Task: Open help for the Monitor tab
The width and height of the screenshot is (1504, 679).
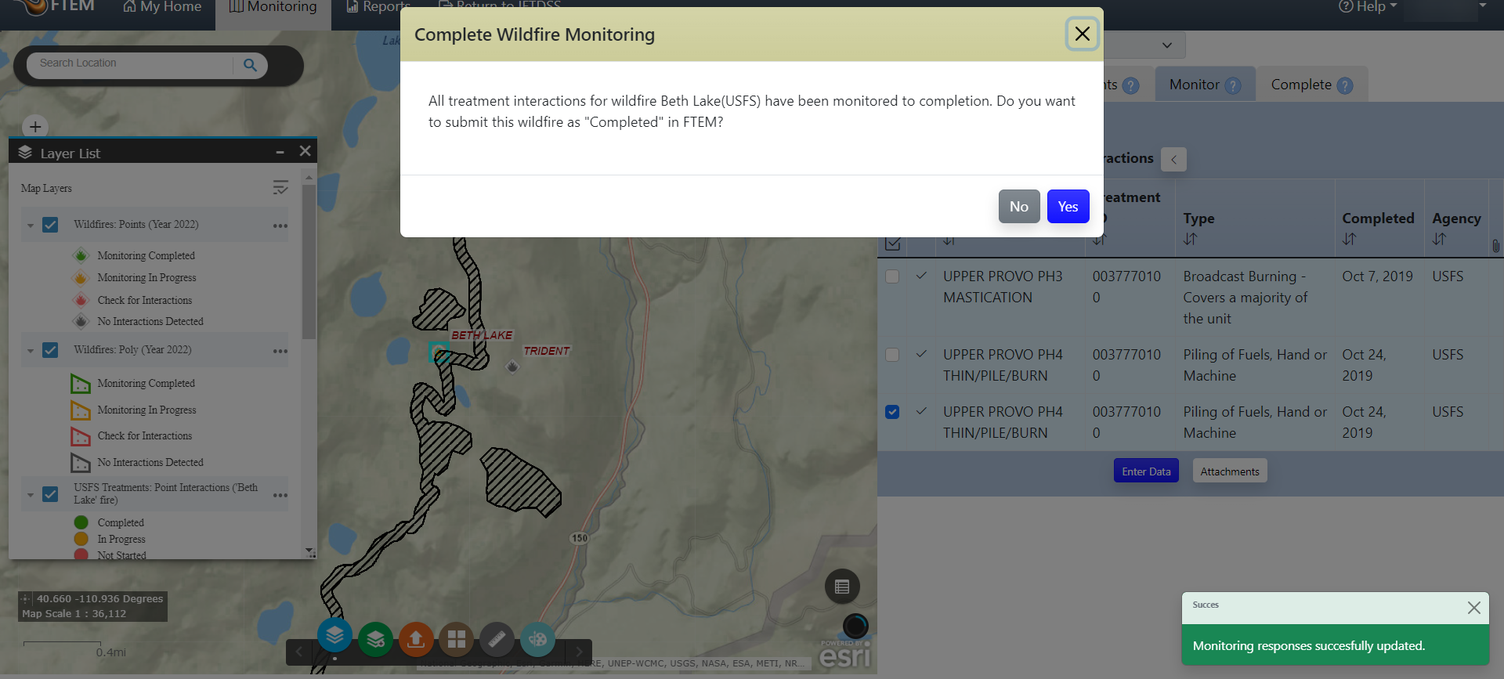Action: 1233,85
